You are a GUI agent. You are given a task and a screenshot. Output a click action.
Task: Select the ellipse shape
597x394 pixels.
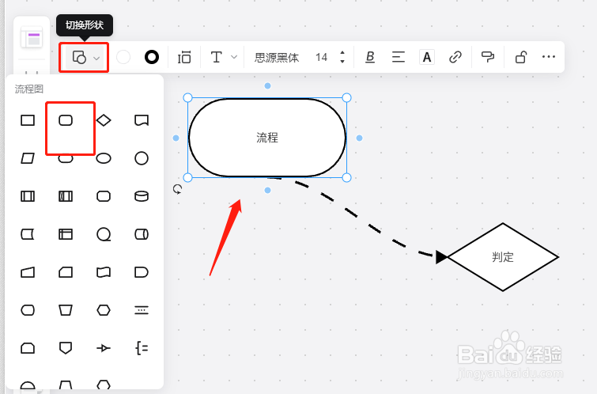[104, 158]
